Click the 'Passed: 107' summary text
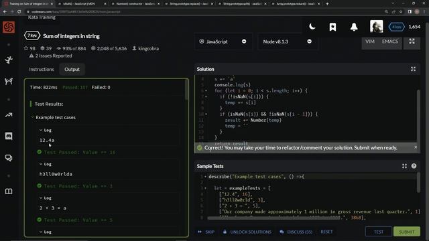 pos(75,88)
